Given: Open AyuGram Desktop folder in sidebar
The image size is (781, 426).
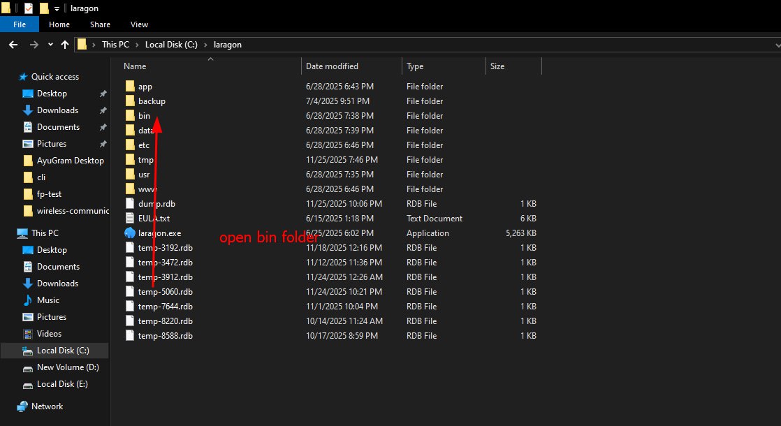Looking at the screenshot, I should click(71, 161).
